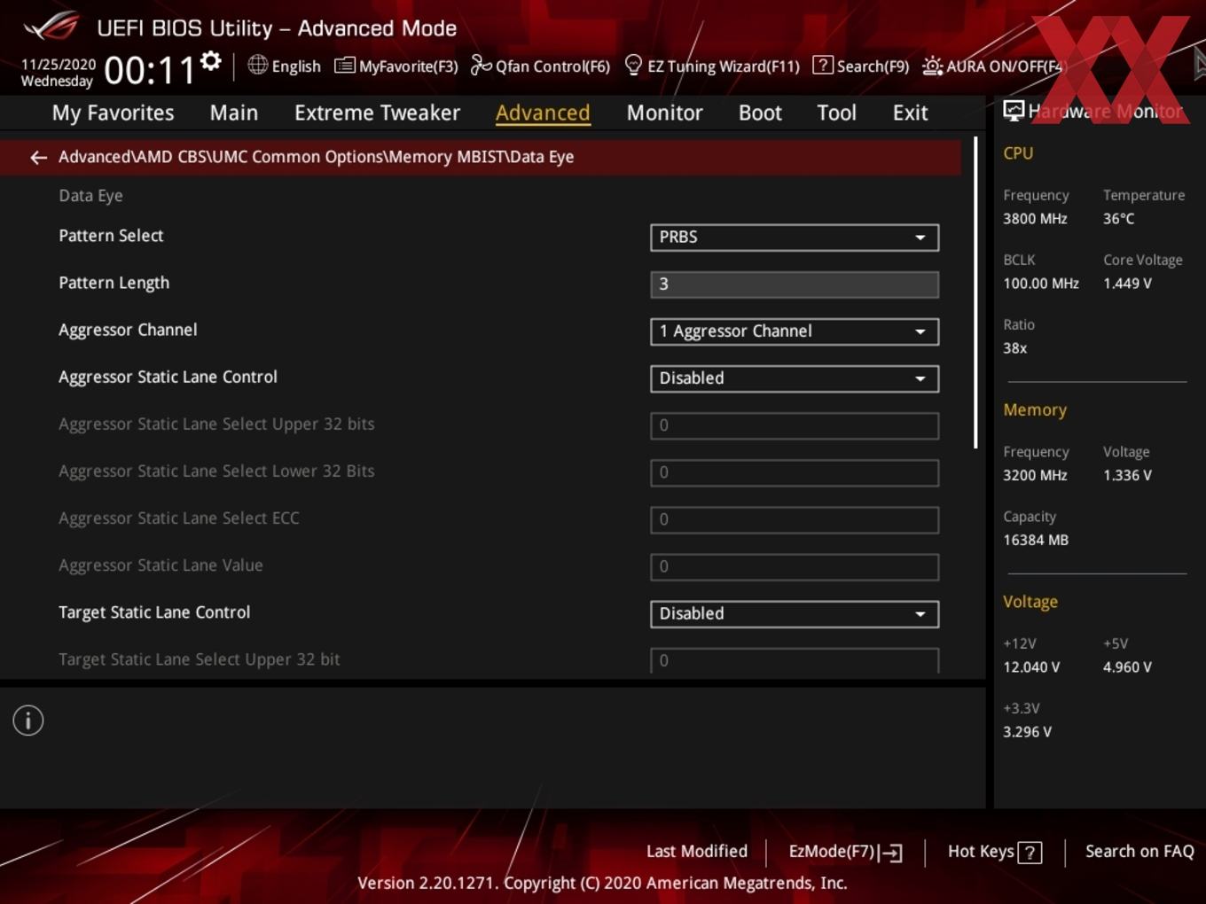
Task: Open settings gear next to the clock
Action: [210, 61]
